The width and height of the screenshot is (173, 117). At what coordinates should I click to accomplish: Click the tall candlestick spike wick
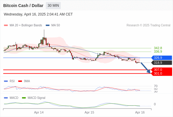44,33
